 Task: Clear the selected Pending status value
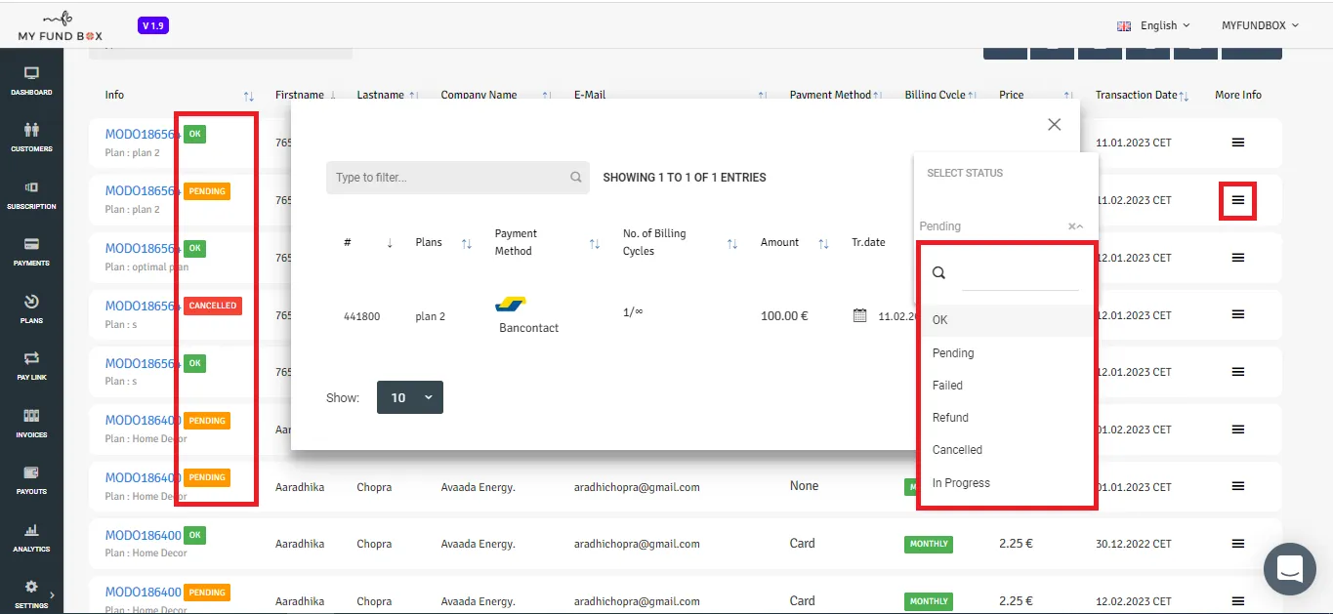(x=1071, y=226)
